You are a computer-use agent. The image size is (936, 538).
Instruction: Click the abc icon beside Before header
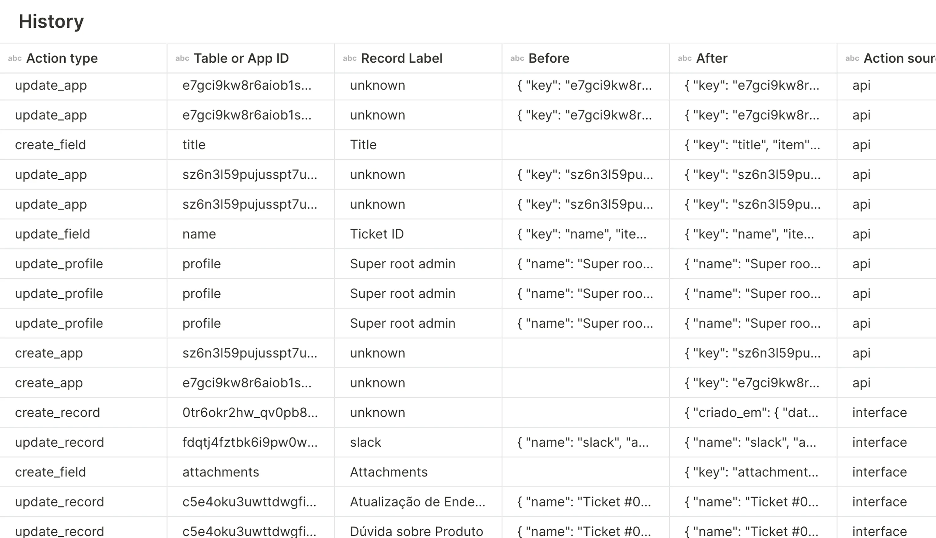(x=517, y=58)
